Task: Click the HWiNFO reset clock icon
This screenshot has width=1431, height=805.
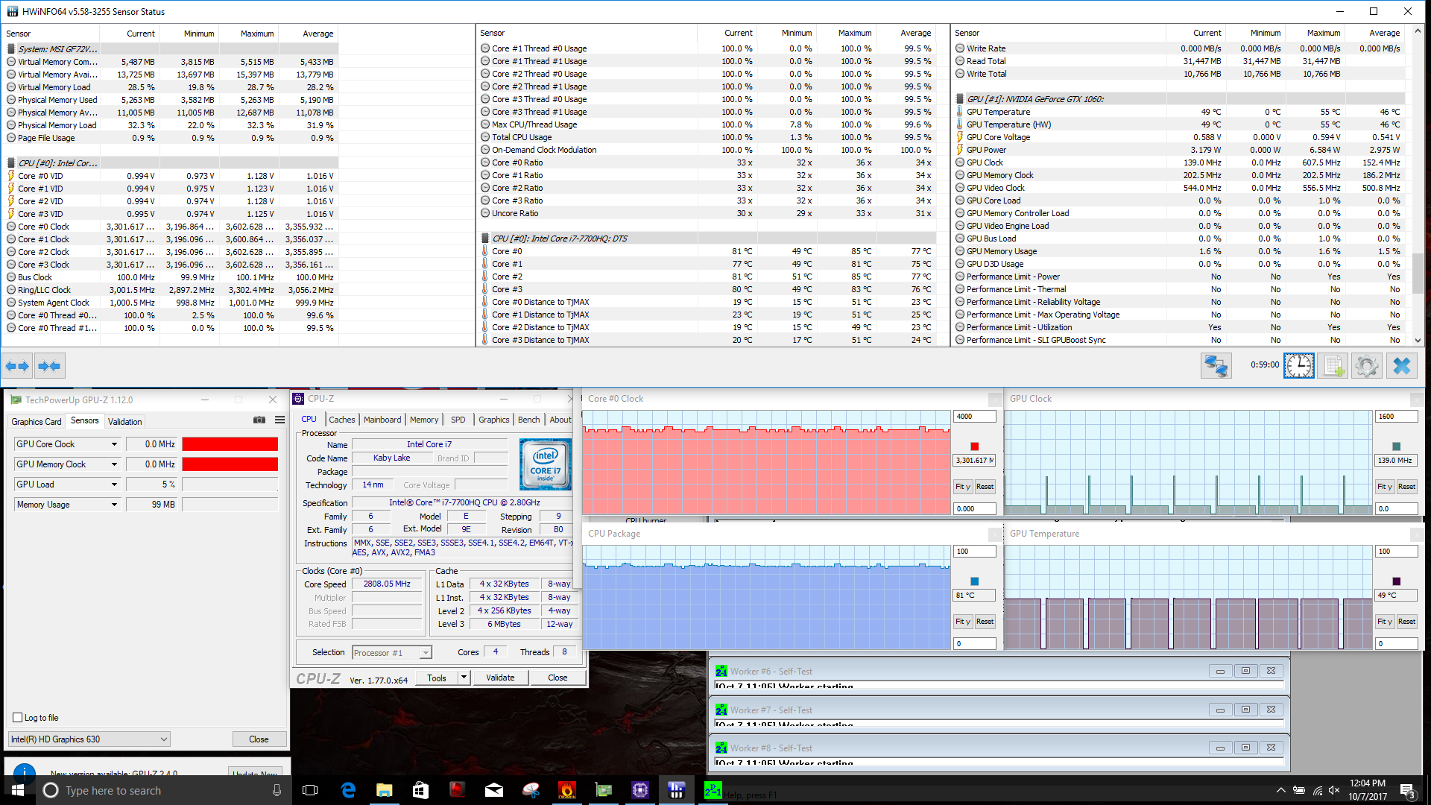Action: pos(1298,365)
